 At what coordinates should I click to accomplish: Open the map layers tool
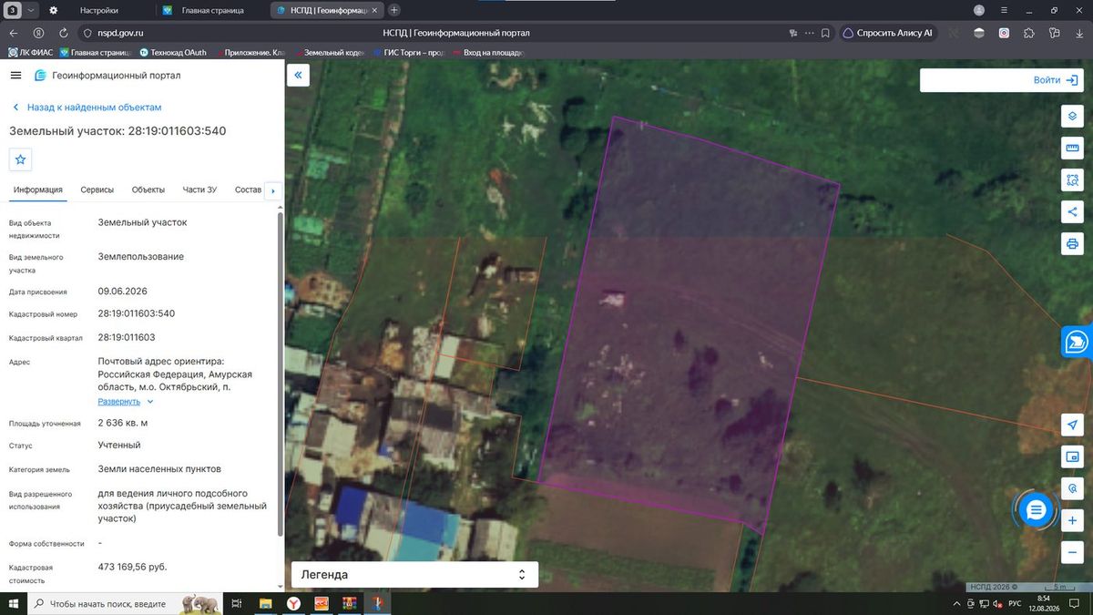pyautogui.click(x=1072, y=117)
